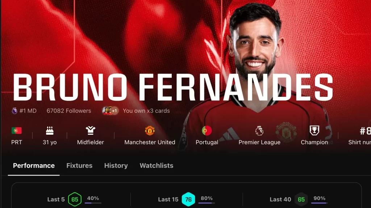Open the Manchester United crest icon
371x208 pixels.
[x=150, y=130]
